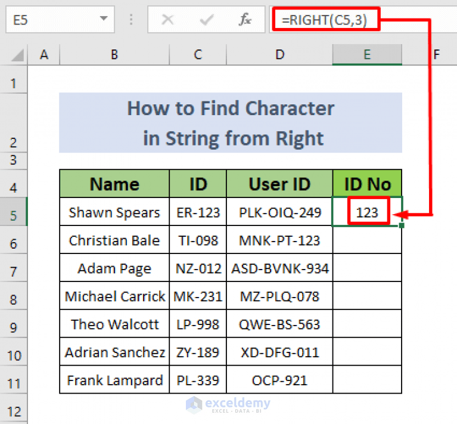Select column A header
Image resolution: width=457 pixels, height=424 pixels.
43,54
